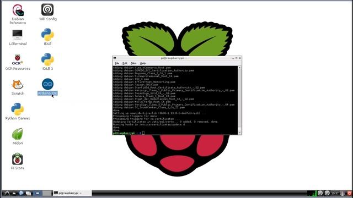This screenshot has width=353, height=198.
Task: Launch file manager from the taskbar
Action: (14, 193)
